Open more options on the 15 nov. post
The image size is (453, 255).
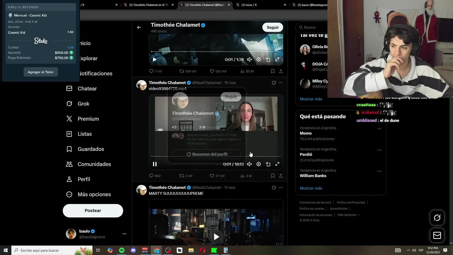[281, 83]
